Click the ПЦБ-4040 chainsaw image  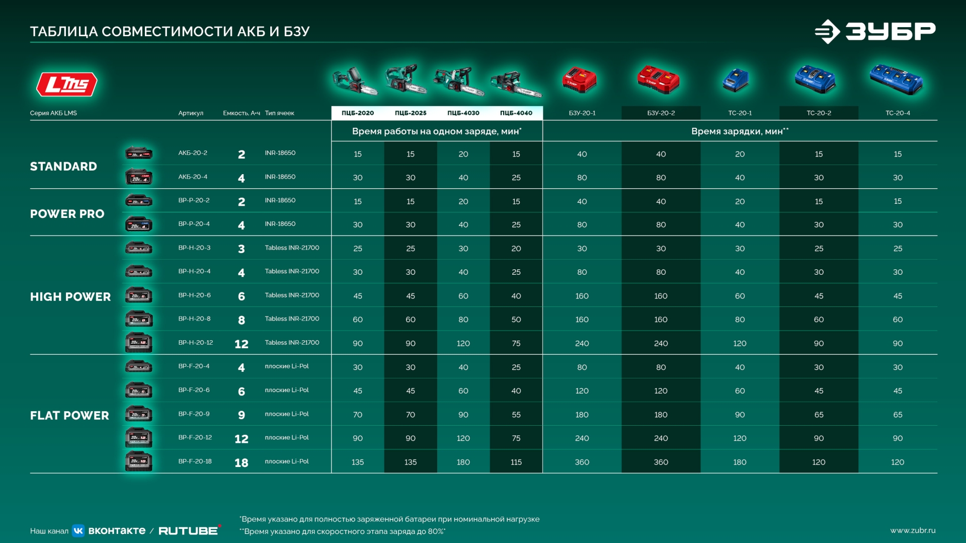coord(516,84)
